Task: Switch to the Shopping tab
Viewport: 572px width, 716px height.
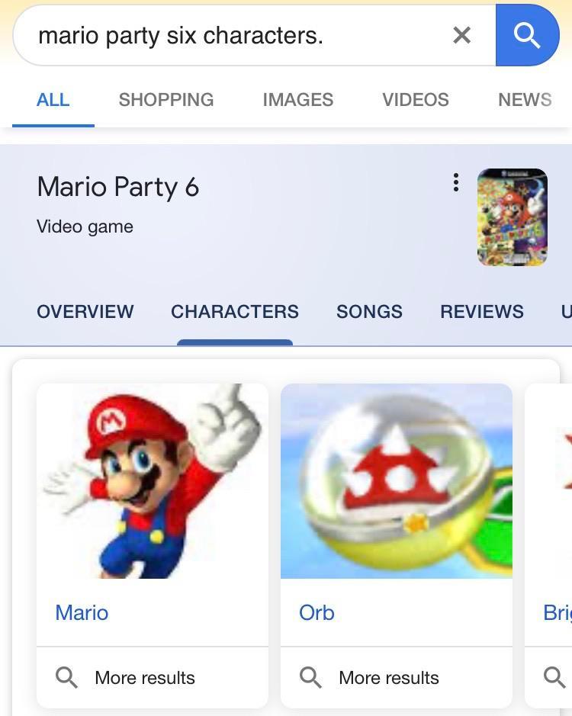Action: [166, 100]
